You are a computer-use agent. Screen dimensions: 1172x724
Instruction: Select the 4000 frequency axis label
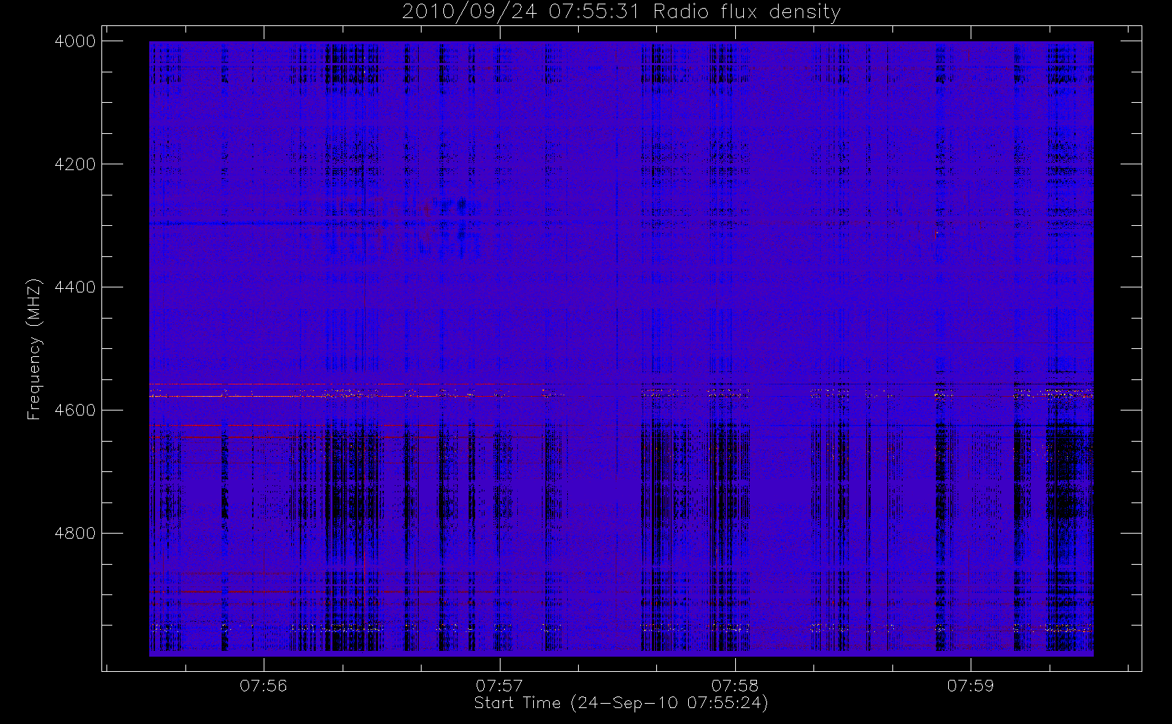[75, 41]
